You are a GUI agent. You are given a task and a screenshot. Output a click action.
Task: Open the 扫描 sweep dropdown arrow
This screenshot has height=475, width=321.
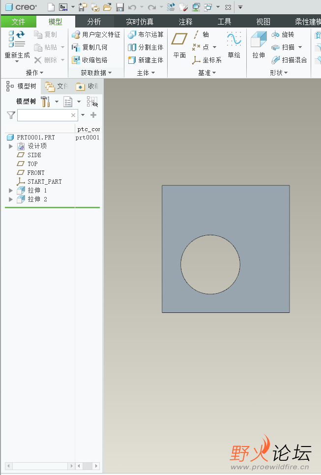[x=300, y=47]
